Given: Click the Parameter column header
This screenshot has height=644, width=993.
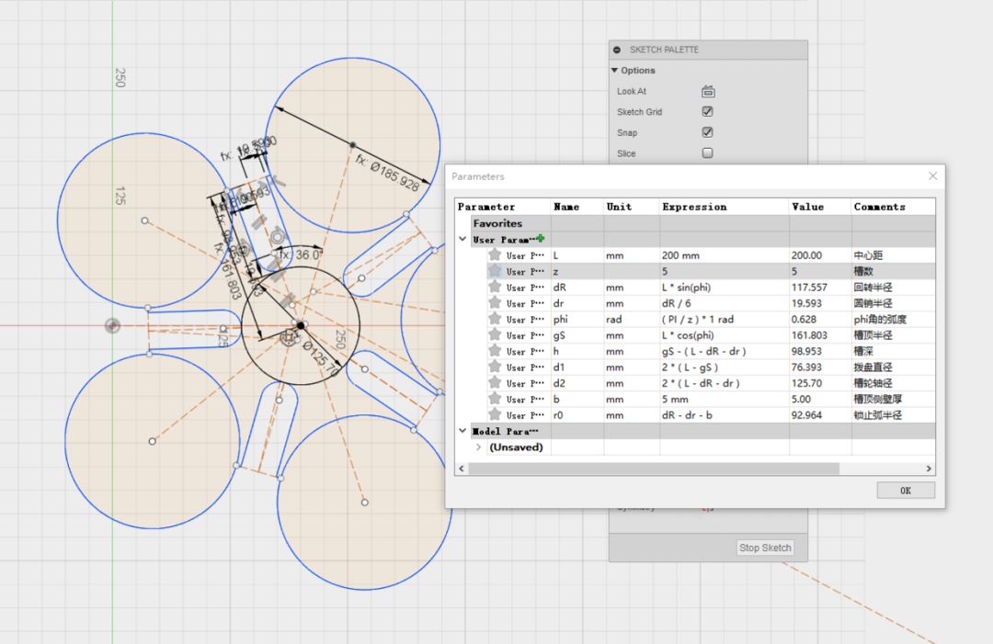Looking at the screenshot, I should (486, 207).
